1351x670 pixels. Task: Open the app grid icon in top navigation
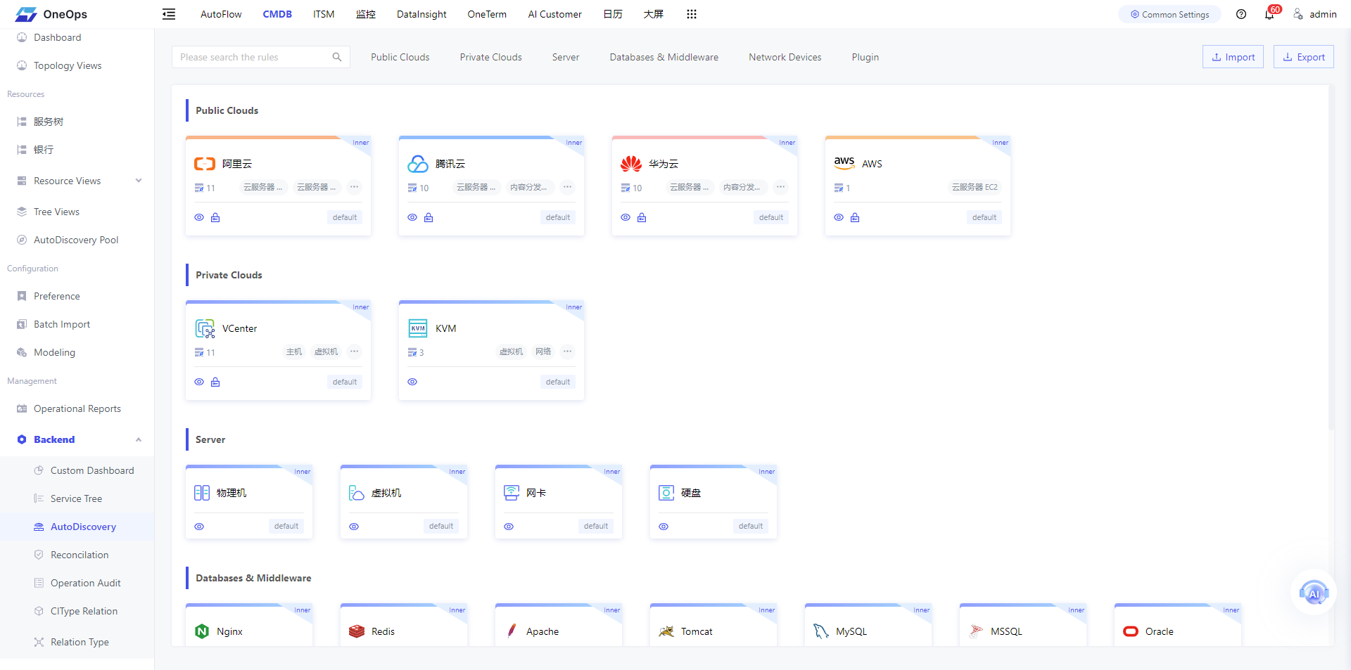point(692,14)
